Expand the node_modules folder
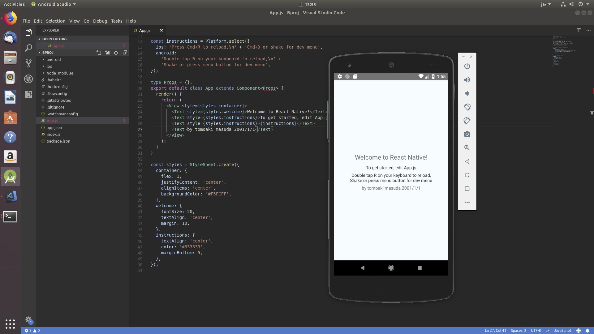 [60, 73]
